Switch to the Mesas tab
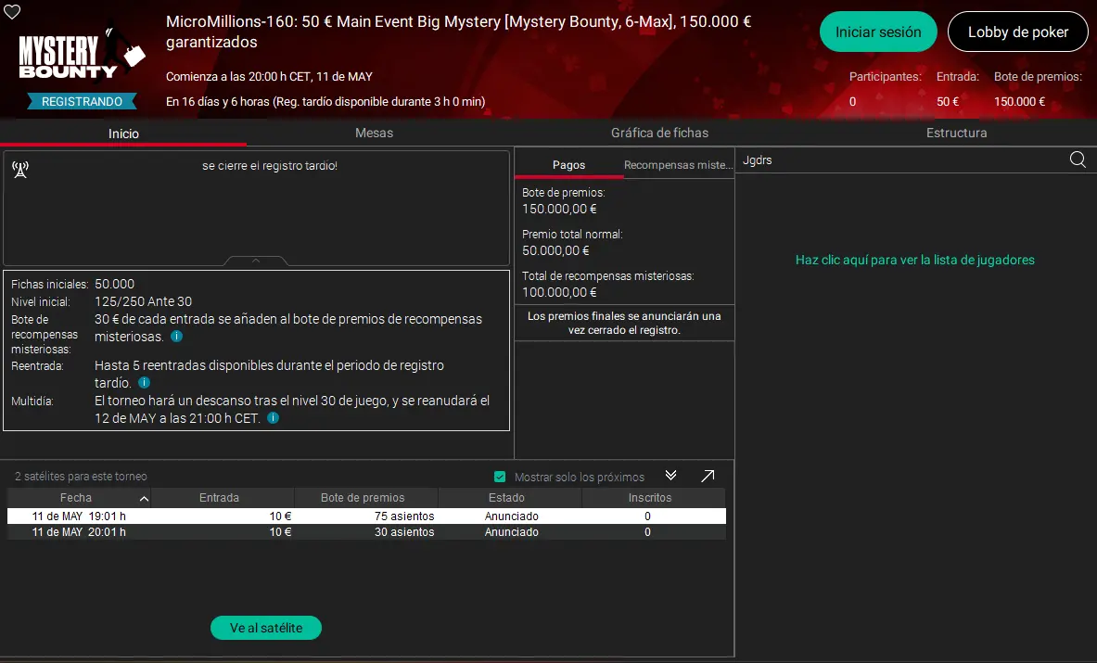 [x=374, y=133]
